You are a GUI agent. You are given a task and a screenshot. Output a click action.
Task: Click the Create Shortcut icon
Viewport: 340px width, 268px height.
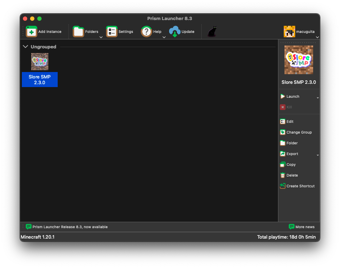(x=283, y=186)
